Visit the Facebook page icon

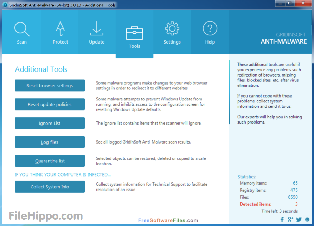[x=282, y=220]
